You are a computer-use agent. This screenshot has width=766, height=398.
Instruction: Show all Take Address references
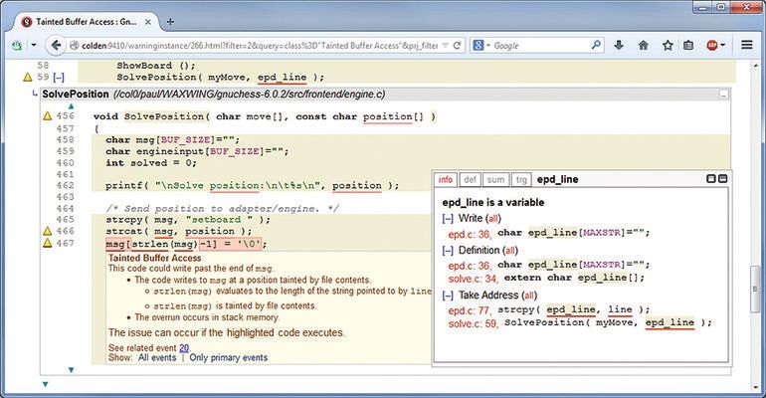click(x=528, y=296)
